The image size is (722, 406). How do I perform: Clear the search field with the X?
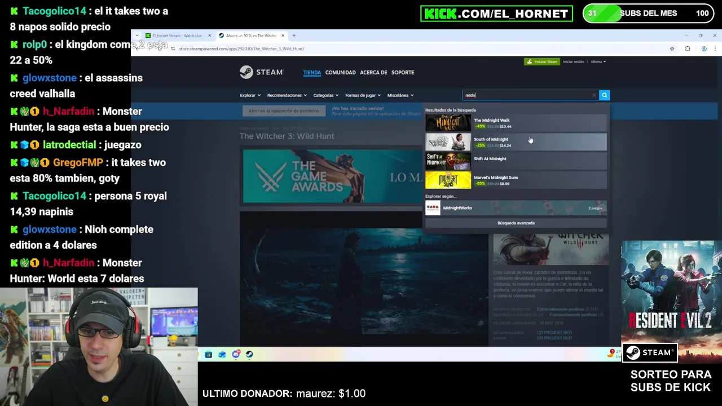(x=593, y=95)
